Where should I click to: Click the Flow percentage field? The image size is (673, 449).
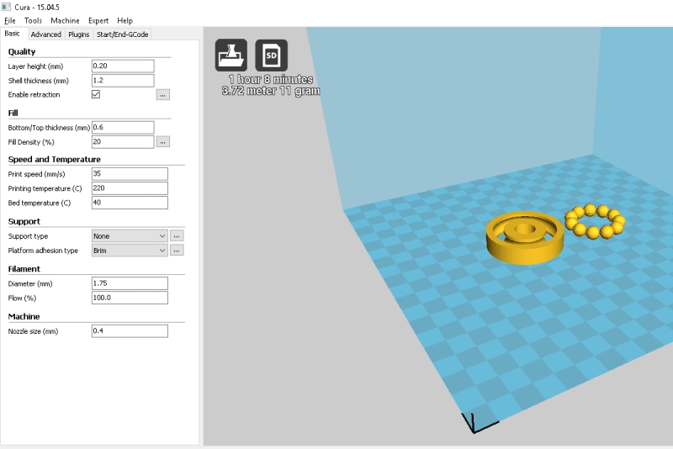click(130, 298)
